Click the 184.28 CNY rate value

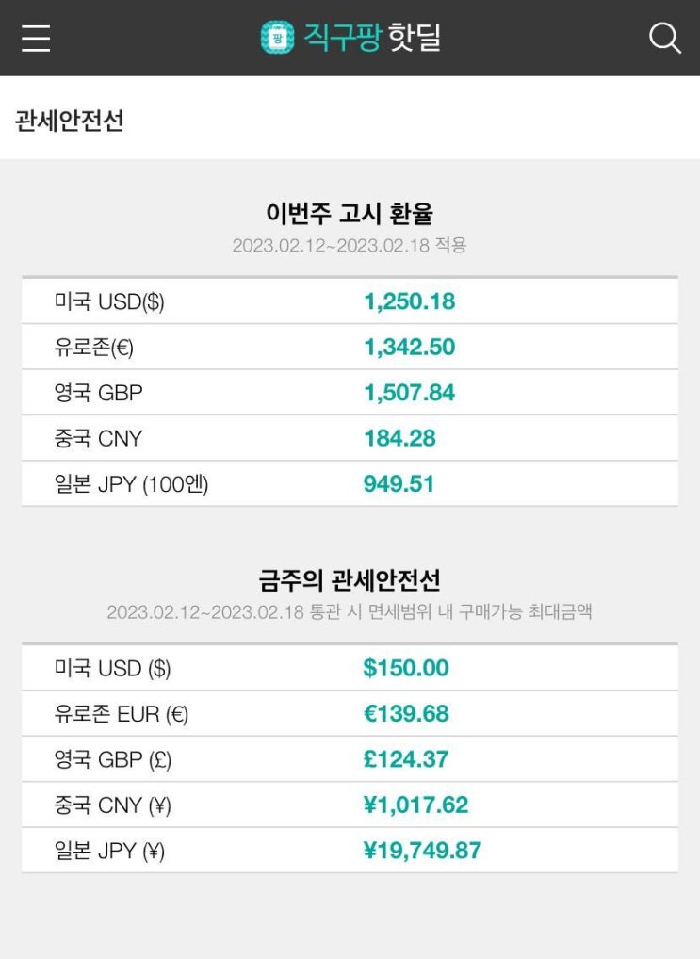pos(399,438)
